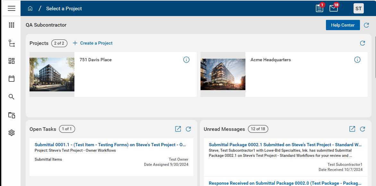Open the hamburger navigation menu

click(x=12, y=8)
